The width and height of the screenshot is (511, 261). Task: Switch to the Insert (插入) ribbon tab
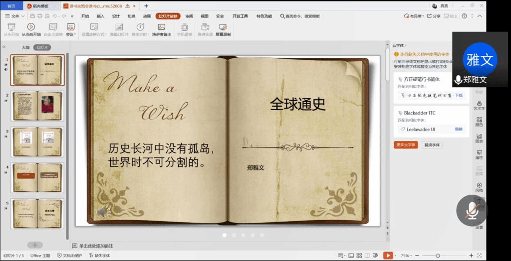tap(100, 16)
